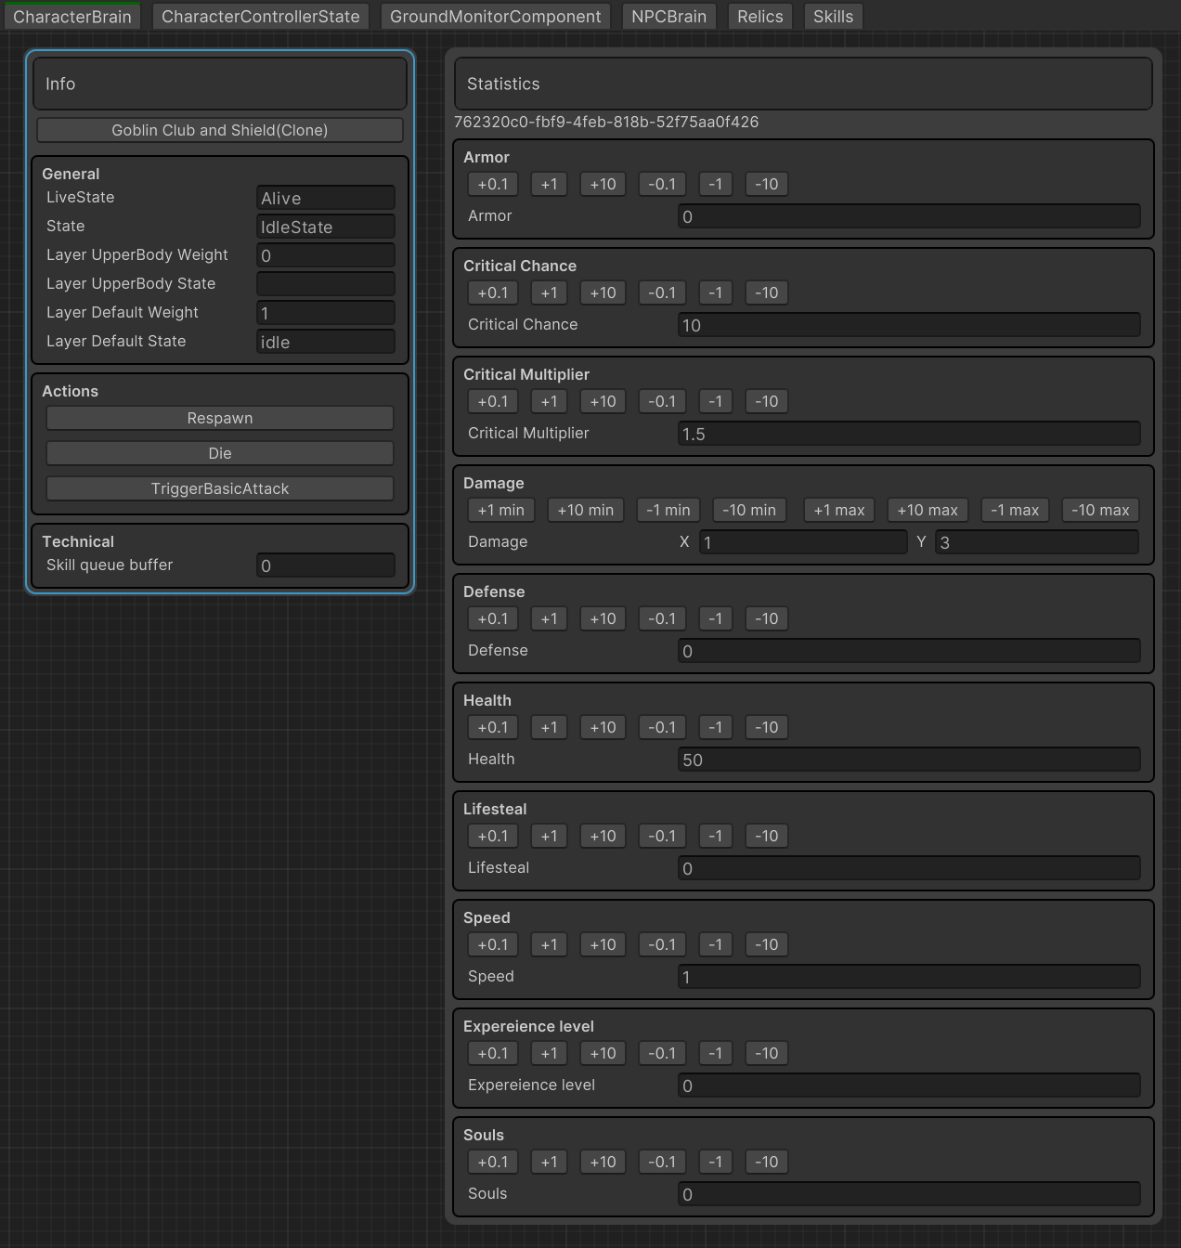Click the Skill queue buffer field
This screenshot has width=1181, height=1248.
[325, 565]
